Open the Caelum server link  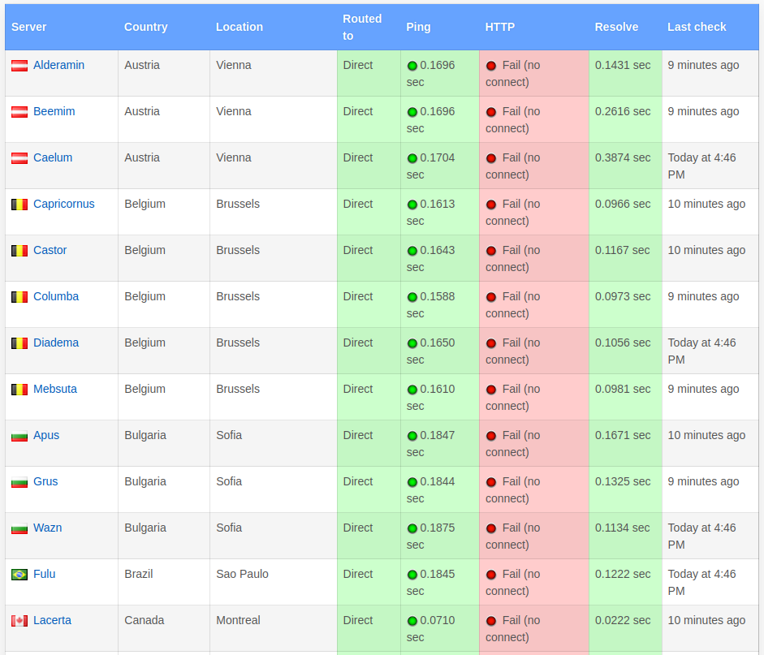pos(53,157)
